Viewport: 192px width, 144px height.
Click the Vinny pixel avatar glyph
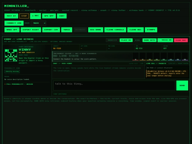tap(11, 55)
